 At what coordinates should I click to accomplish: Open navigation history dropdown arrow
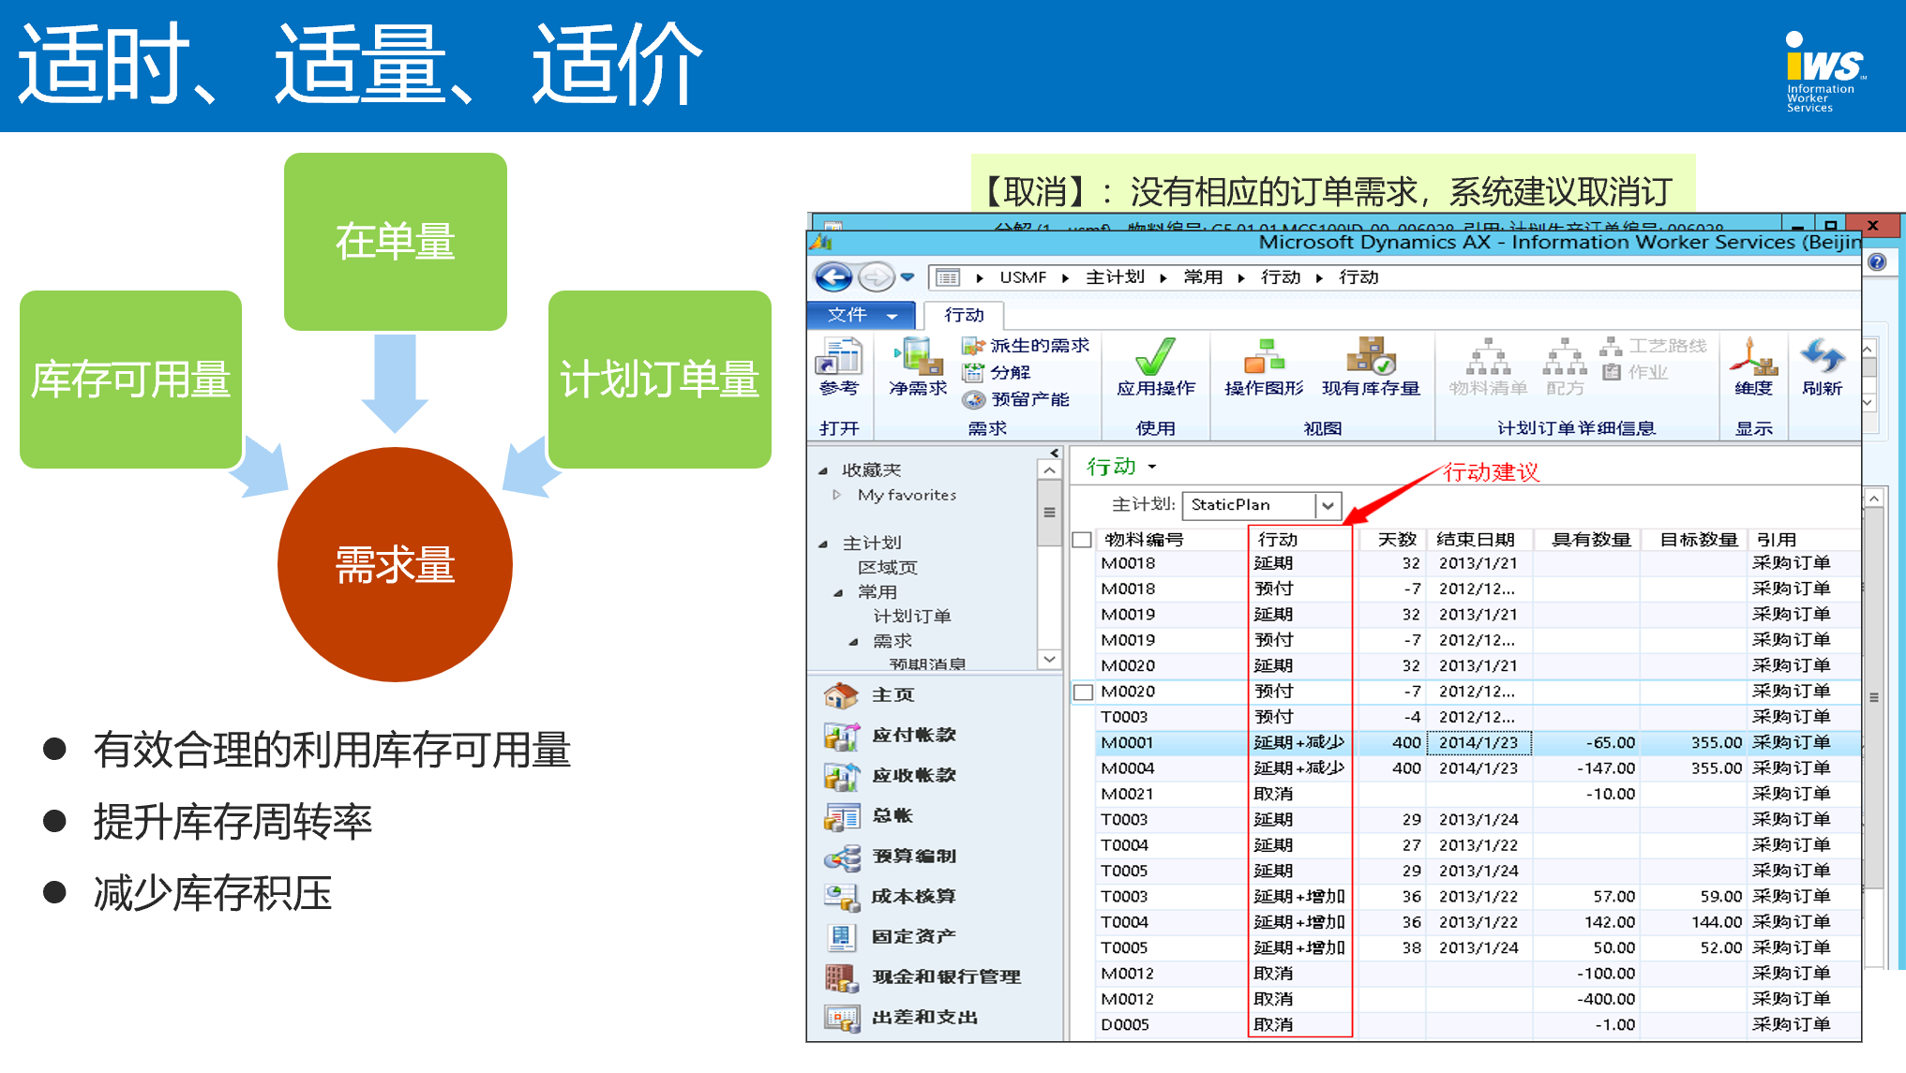tap(907, 277)
